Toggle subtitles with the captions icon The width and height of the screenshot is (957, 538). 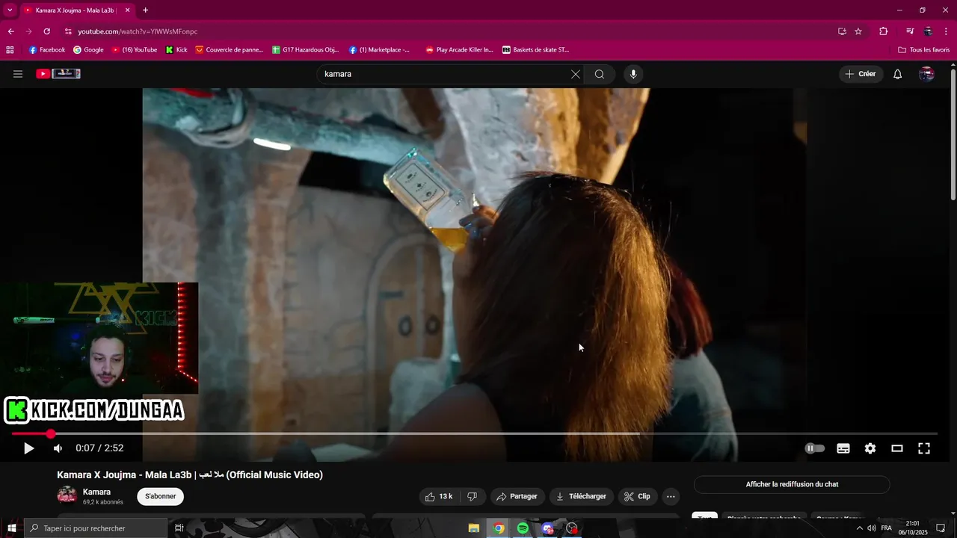843,448
